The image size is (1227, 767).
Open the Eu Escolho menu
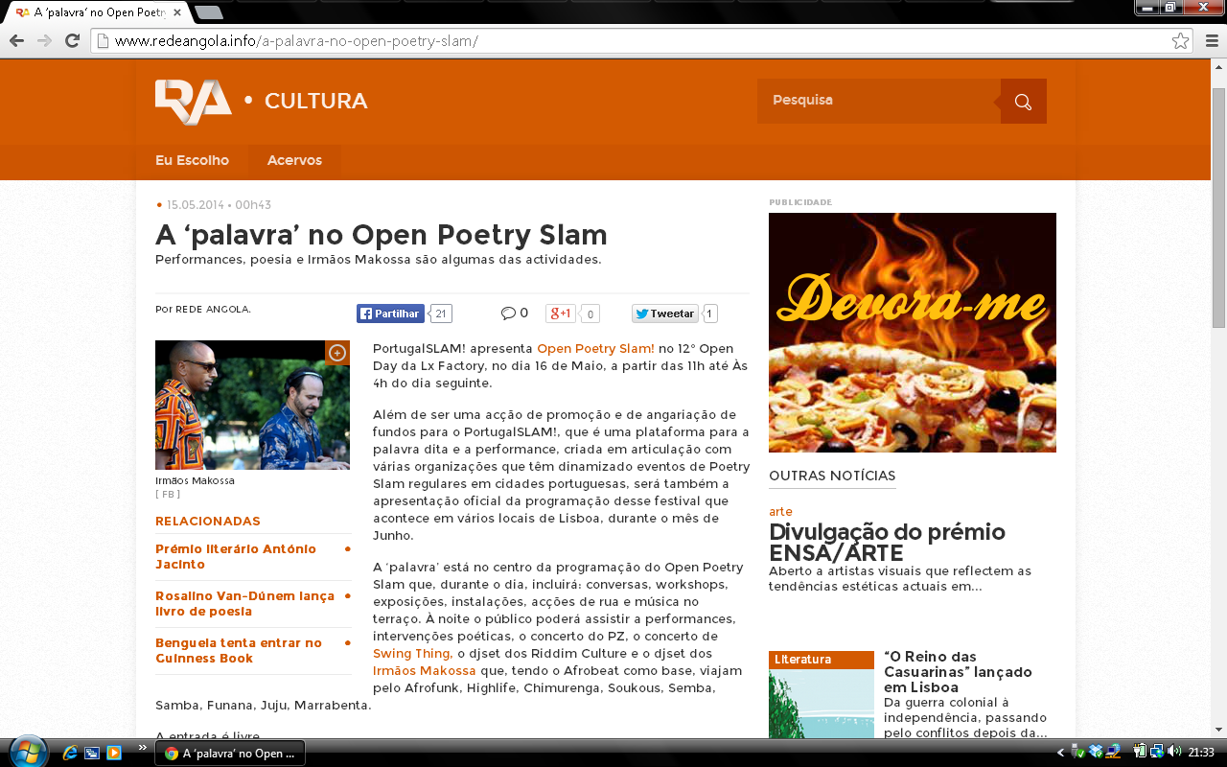click(192, 160)
